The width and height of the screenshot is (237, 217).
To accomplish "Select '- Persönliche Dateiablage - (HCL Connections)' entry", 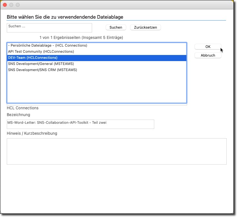I will click(x=97, y=45).
